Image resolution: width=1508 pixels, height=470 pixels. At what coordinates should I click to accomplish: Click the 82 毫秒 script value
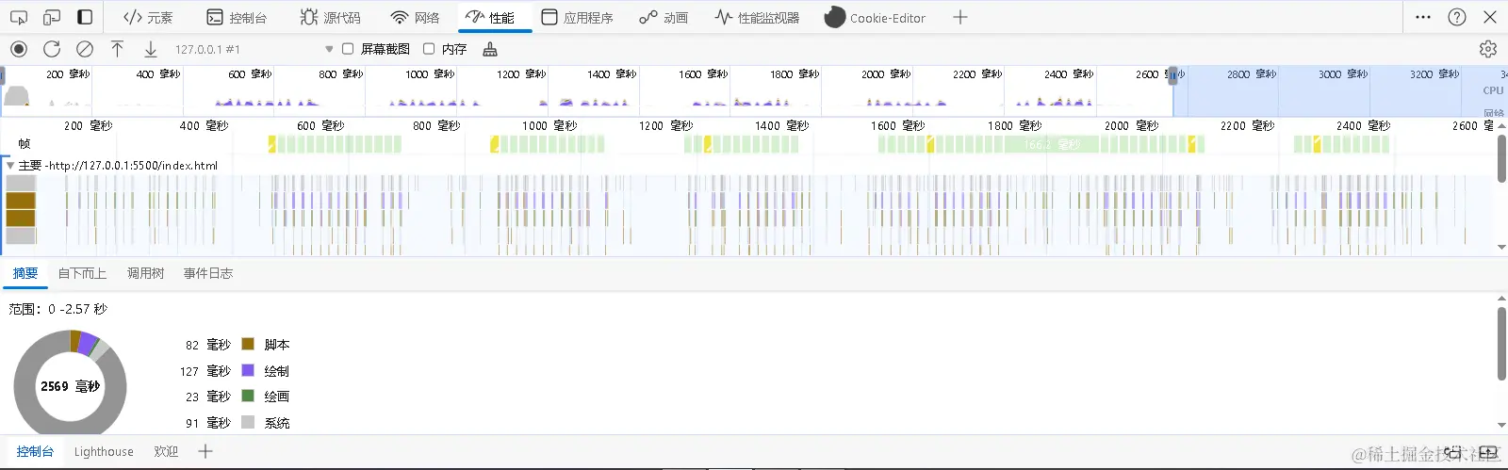point(207,345)
